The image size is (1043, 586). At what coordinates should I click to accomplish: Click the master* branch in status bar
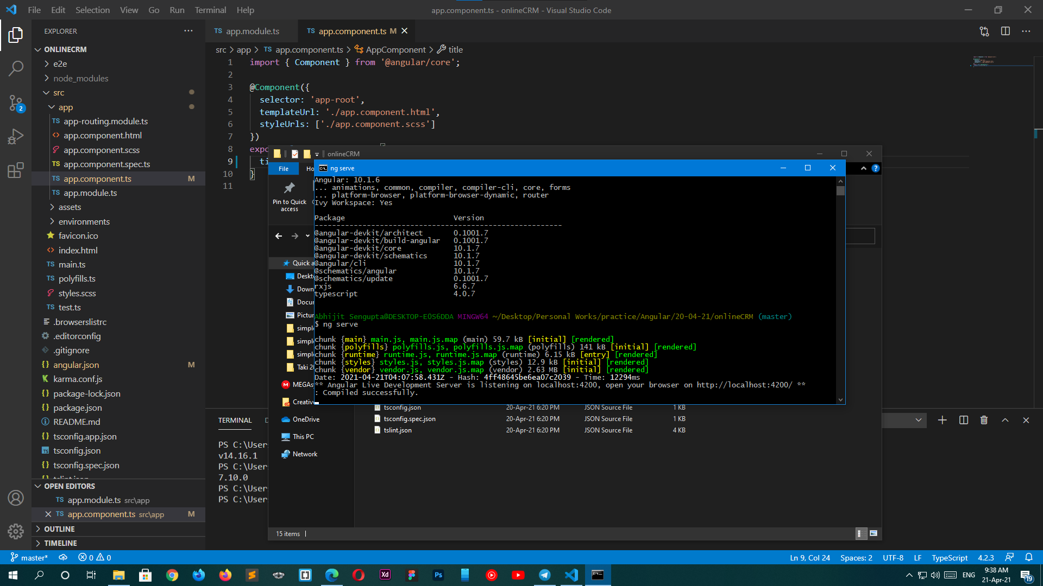[x=30, y=558]
